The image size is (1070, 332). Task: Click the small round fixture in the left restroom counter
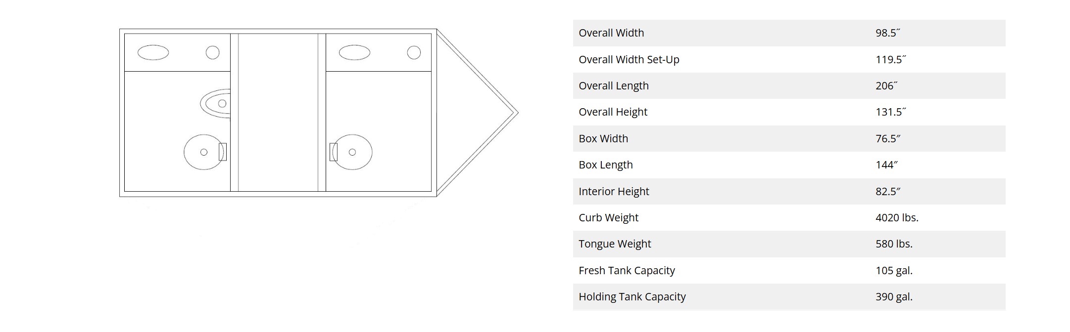click(212, 52)
